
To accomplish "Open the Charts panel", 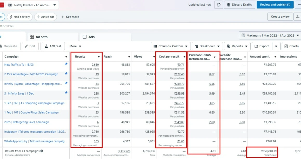I will pos(291,46).
